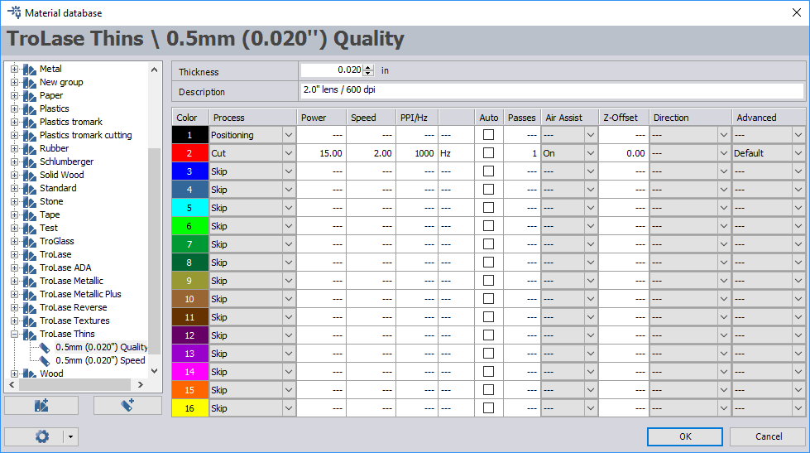This screenshot has height=453, width=810.
Task: Click the Metal group folder icon
Action: click(x=30, y=70)
